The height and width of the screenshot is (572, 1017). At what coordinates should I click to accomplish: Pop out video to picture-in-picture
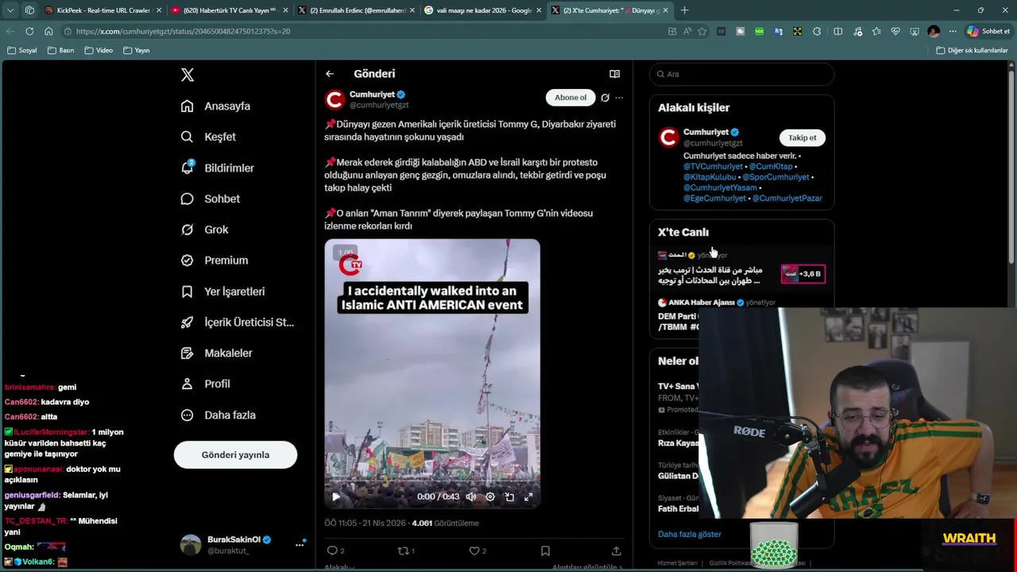pos(509,497)
